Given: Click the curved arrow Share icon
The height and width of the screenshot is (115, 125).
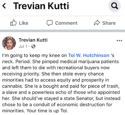Looking at the screenshot, I should click(97, 23).
